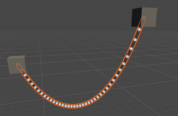Click the dark shaded side of the upper-right cube
This screenshot has height=116, width=178.
(136, 17)
